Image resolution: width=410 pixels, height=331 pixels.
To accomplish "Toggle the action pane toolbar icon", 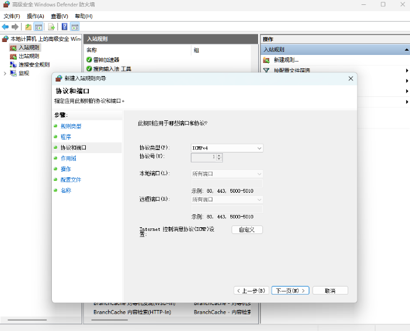I will pyautogui.click(x=75, y=27).
